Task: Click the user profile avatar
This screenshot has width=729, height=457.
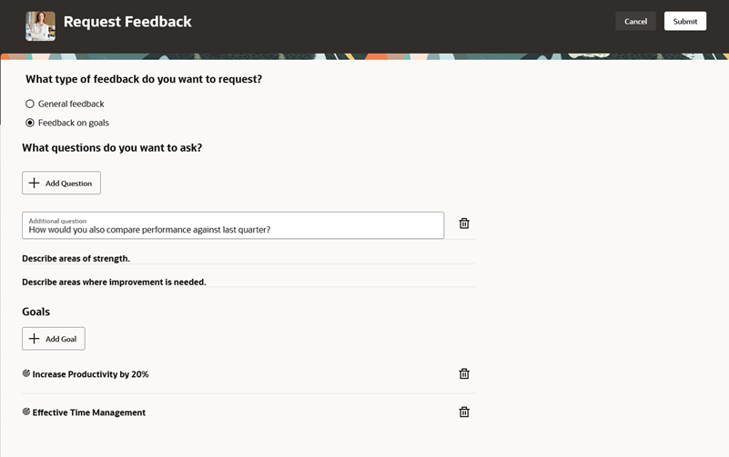Action: 40,25
